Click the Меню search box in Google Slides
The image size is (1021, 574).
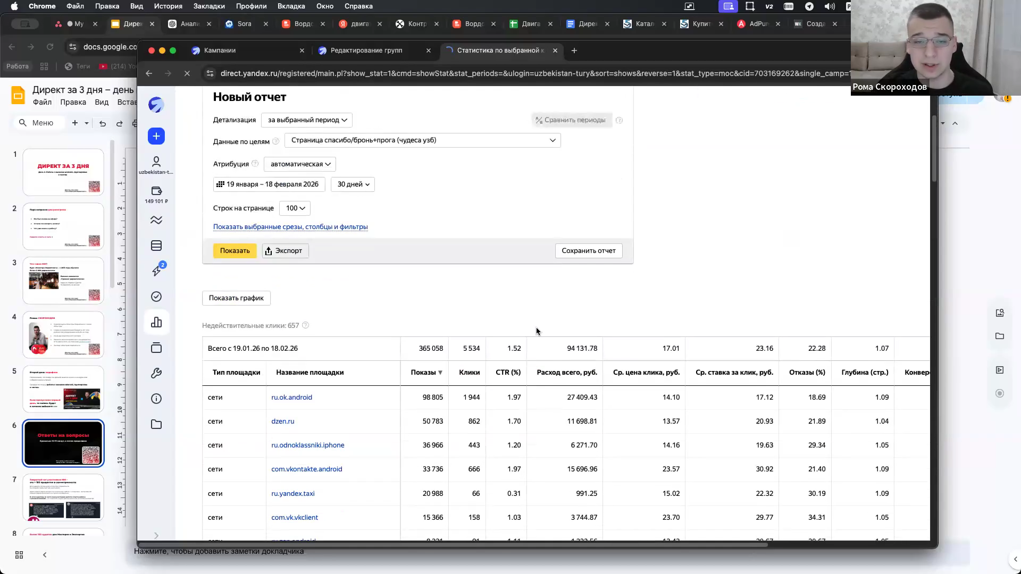[39, 123]
